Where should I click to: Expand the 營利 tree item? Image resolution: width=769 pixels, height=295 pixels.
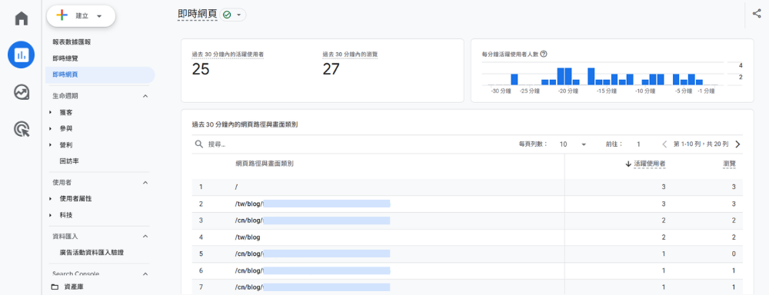[51, 145]
